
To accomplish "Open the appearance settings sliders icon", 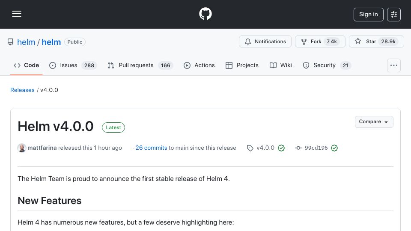I will pyautogui.click(x=394, y=15).
